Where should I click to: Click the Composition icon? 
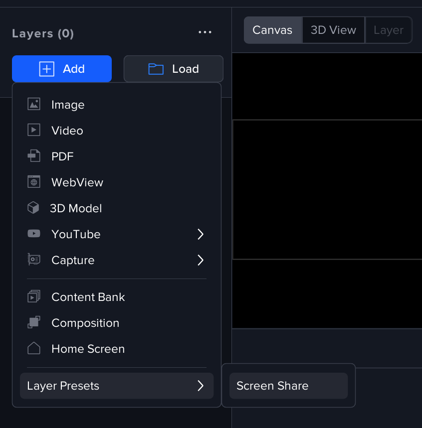pyautogui.click(x=33, y=323)
